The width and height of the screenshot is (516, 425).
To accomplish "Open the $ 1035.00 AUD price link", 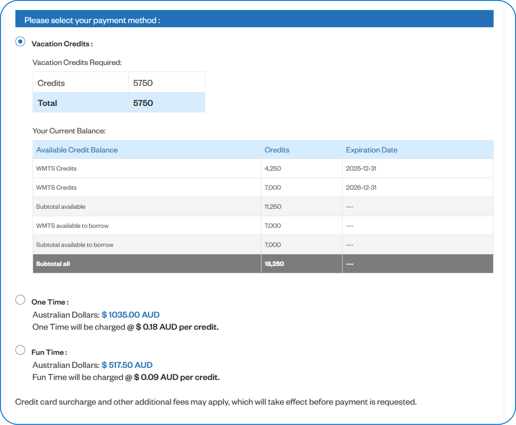I will tap(130, 315).
